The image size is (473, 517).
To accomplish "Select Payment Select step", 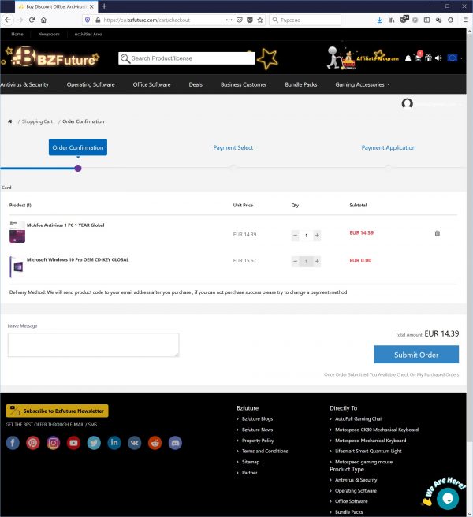I will (233, 147).
